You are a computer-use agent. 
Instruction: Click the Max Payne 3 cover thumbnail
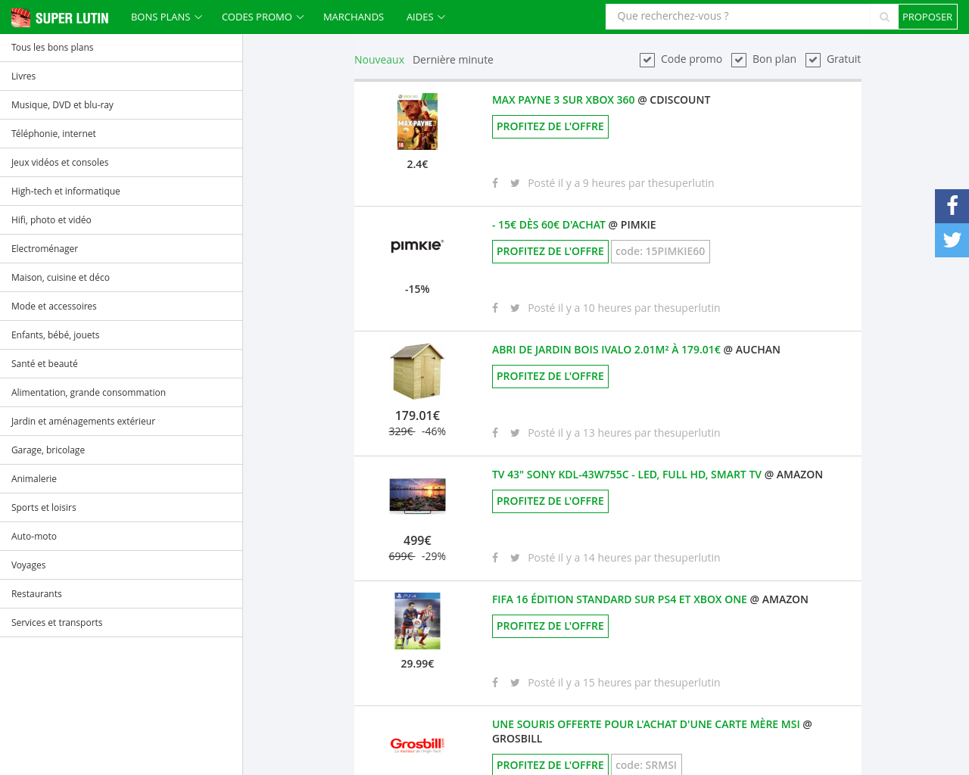pos(417,122)
